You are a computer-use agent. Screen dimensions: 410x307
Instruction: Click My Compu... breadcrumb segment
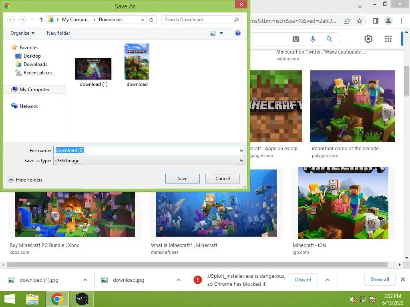pos(76,20)
